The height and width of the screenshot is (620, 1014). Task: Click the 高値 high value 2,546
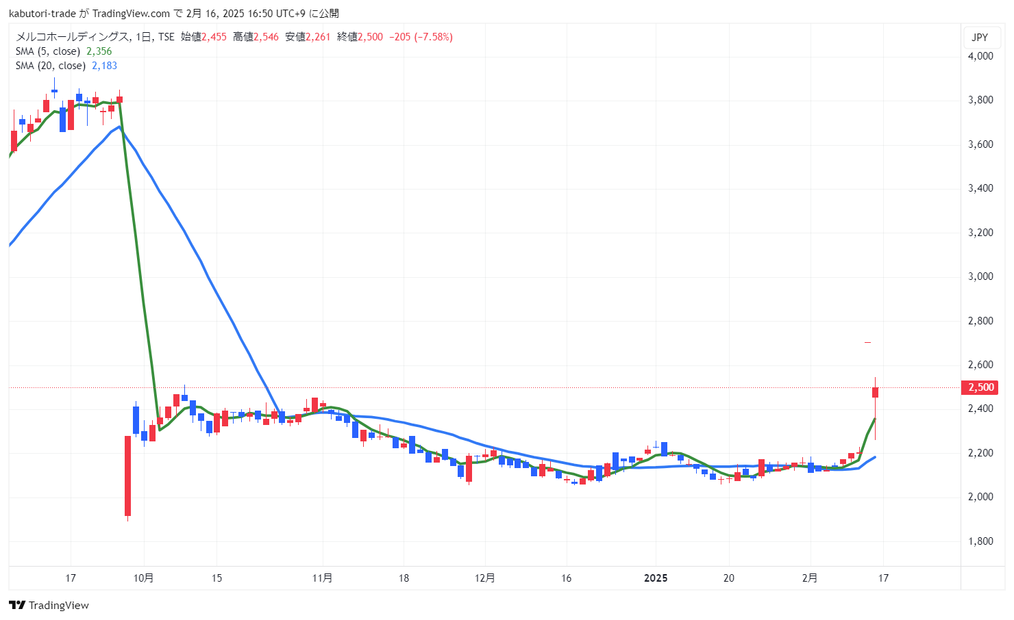(266, 37)
